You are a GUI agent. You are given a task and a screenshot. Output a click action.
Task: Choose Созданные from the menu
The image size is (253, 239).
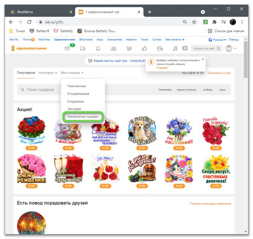(76, 102)
